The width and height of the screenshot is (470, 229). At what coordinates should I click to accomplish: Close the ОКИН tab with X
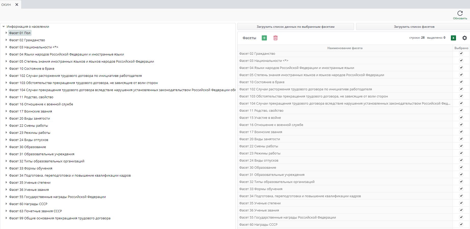coord(17,5)
